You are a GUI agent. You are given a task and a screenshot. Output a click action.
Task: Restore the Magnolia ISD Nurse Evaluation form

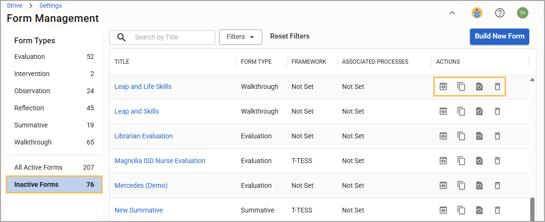(x=479, y=161)
